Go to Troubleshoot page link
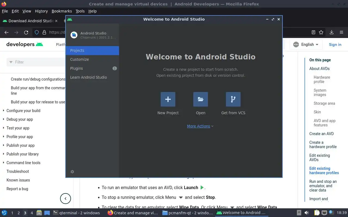 (18, 171)
